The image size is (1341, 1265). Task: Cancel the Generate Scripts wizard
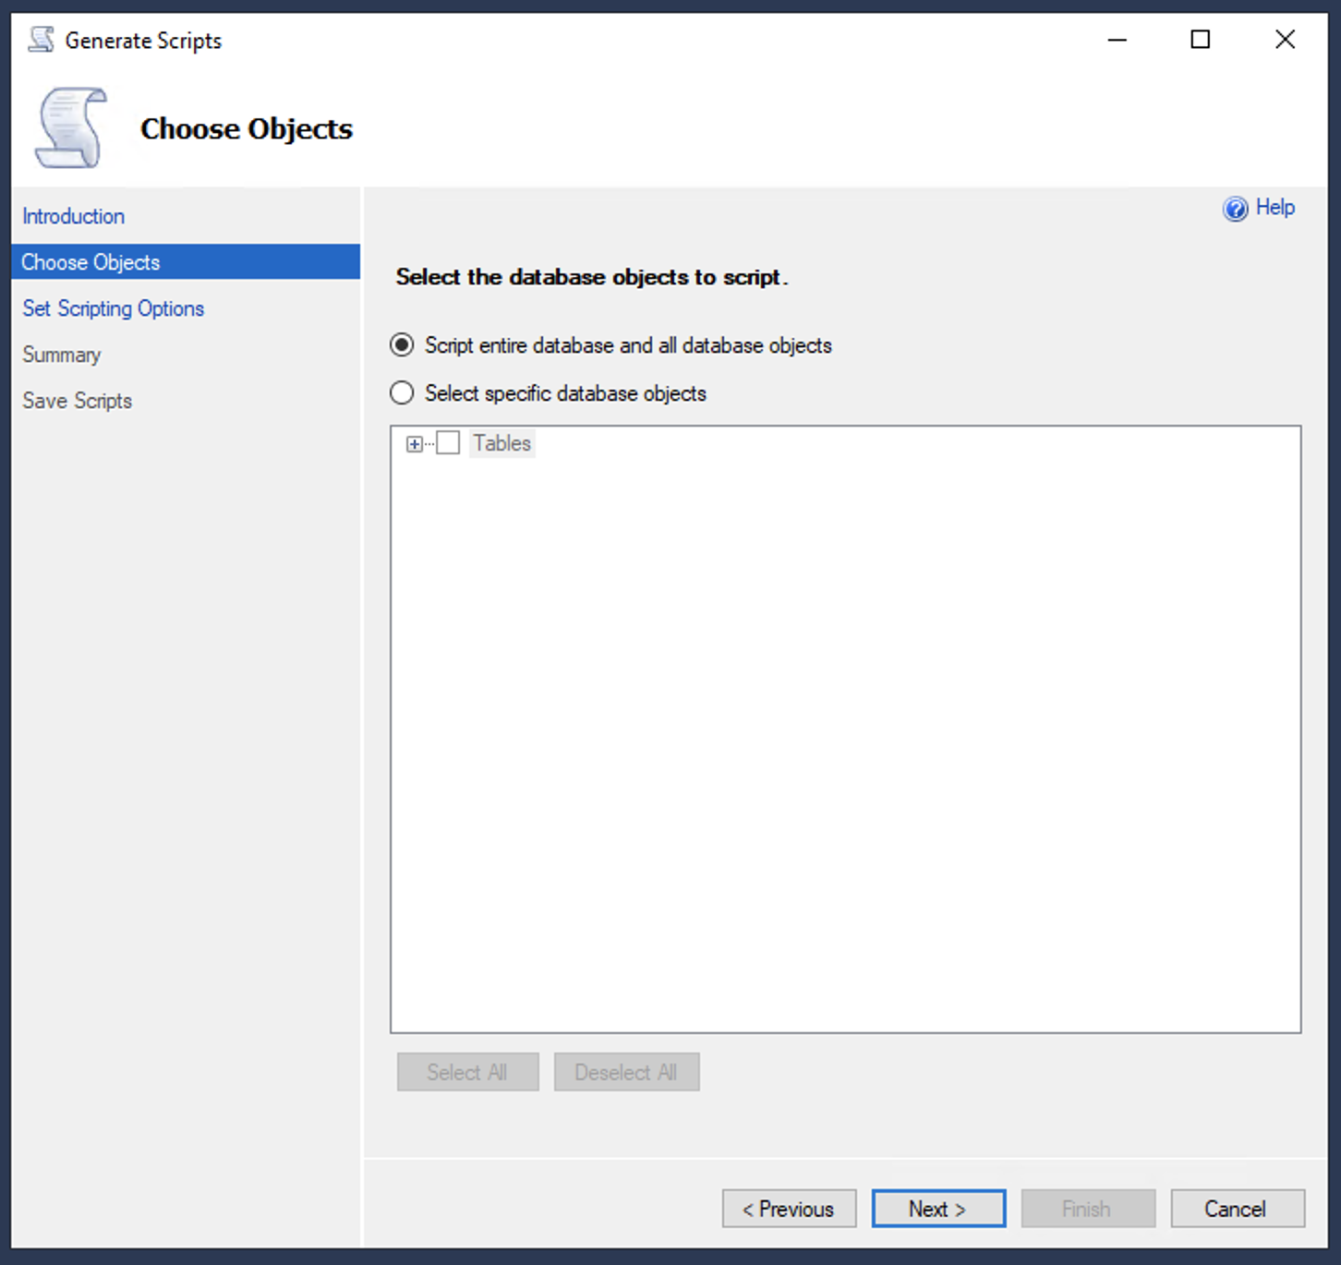(1238, 1209)
